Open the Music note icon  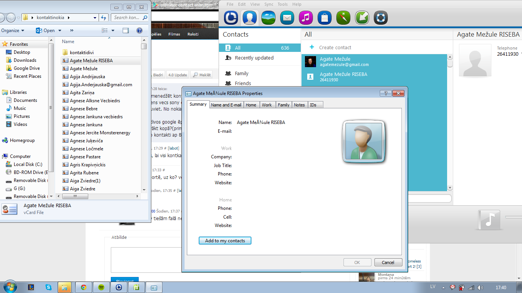[x=306, y=18]
